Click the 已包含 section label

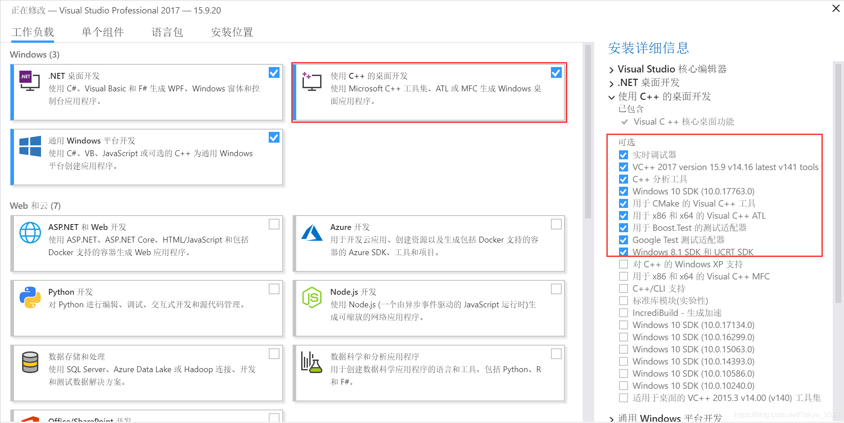[x=631, y=109]
